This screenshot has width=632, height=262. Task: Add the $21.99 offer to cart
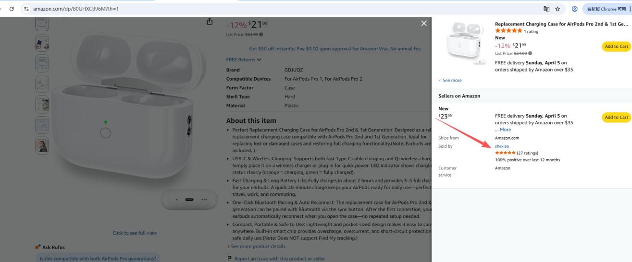[x=616, y=47]
